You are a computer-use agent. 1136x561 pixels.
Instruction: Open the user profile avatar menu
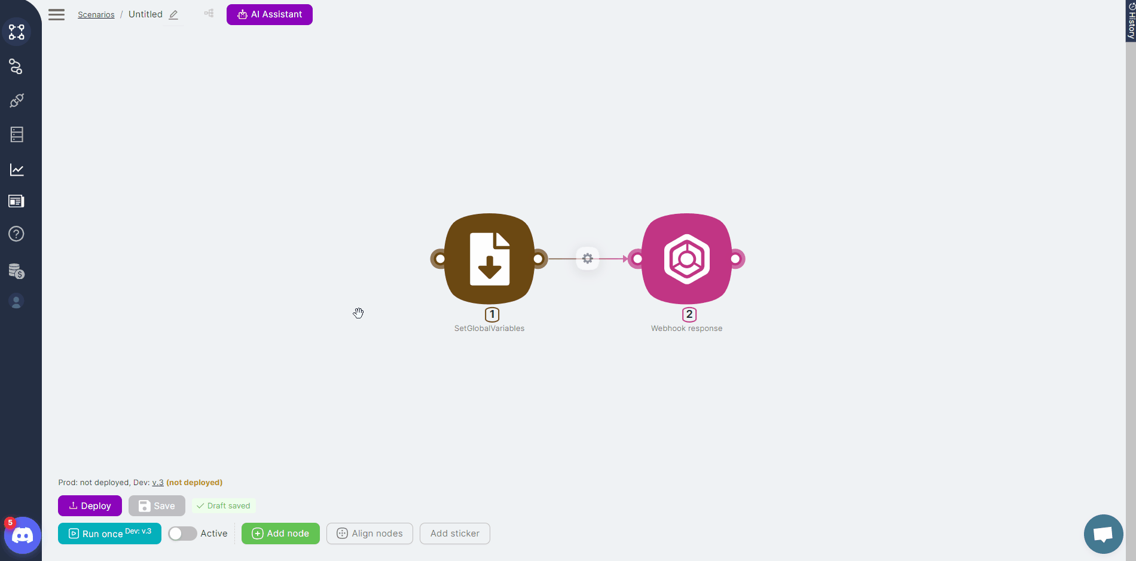click(x=17, y=302)
